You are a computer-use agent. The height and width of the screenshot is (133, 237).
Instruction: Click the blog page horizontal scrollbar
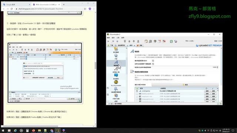point(30,126)
